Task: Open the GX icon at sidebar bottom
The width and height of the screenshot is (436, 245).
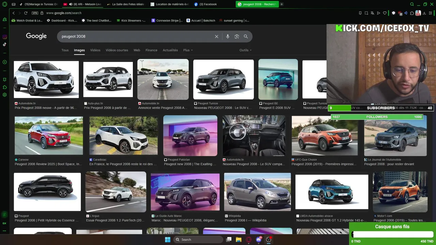Action: tap(4, 223)
